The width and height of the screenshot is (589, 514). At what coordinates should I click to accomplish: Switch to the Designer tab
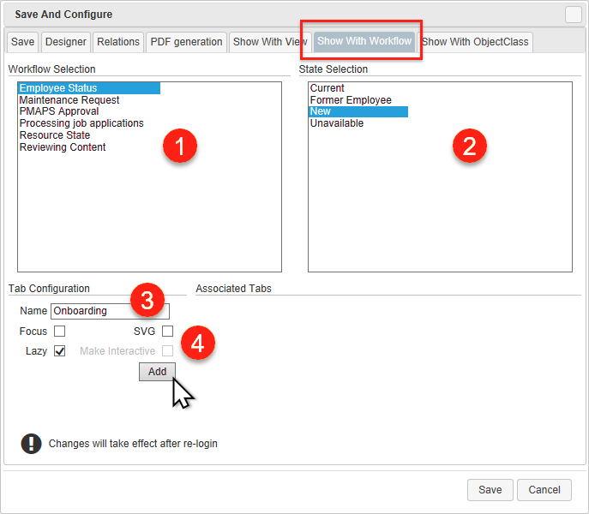pos(66,42)
